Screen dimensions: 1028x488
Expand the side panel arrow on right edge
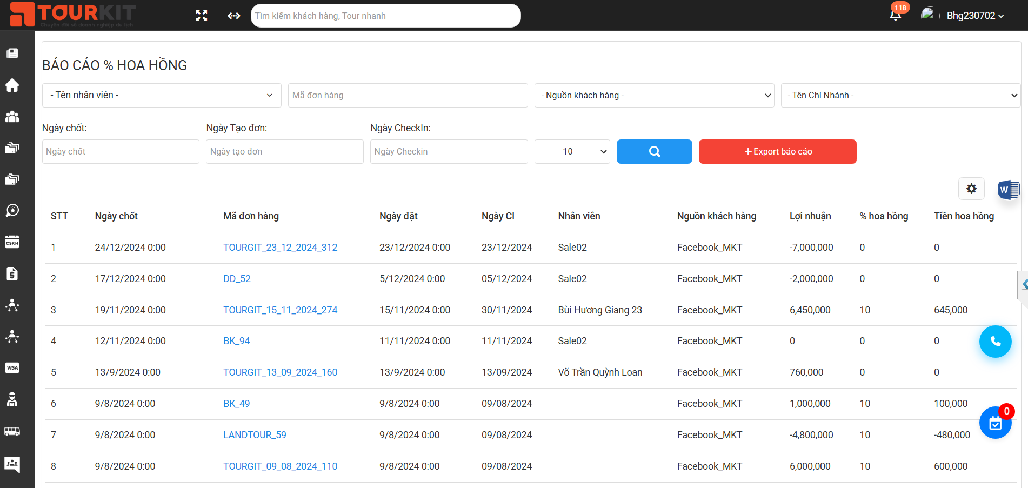coord(1023,284)
